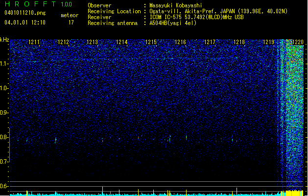Click the 1218 time axis marker

tap(239, 42)
